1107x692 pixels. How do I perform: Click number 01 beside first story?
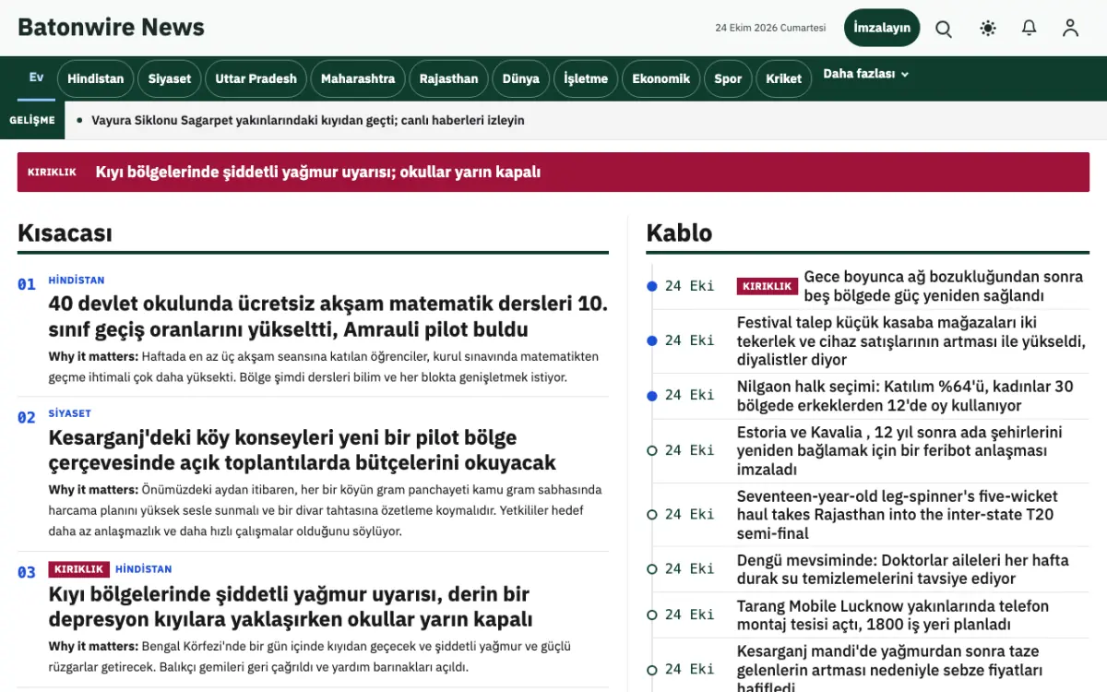27,284
